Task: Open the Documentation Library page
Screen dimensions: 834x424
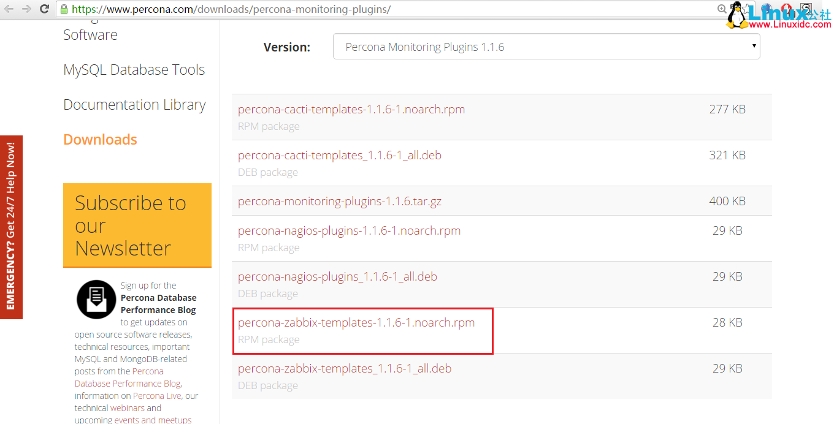Action: (x=134, y=104)
